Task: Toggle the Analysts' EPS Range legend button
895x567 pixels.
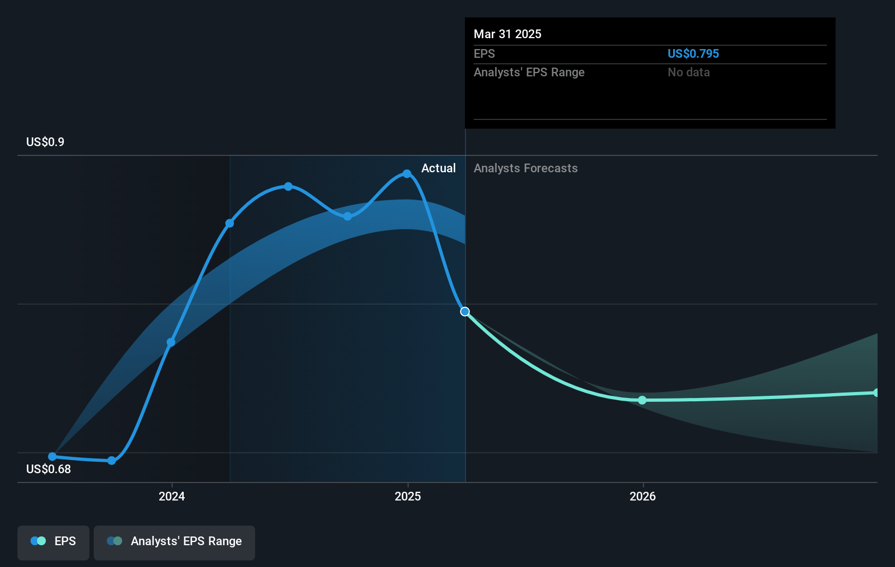Action: tap(174, 542)
